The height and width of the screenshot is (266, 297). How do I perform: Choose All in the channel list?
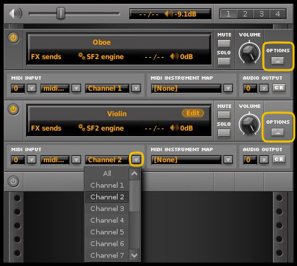107,173
